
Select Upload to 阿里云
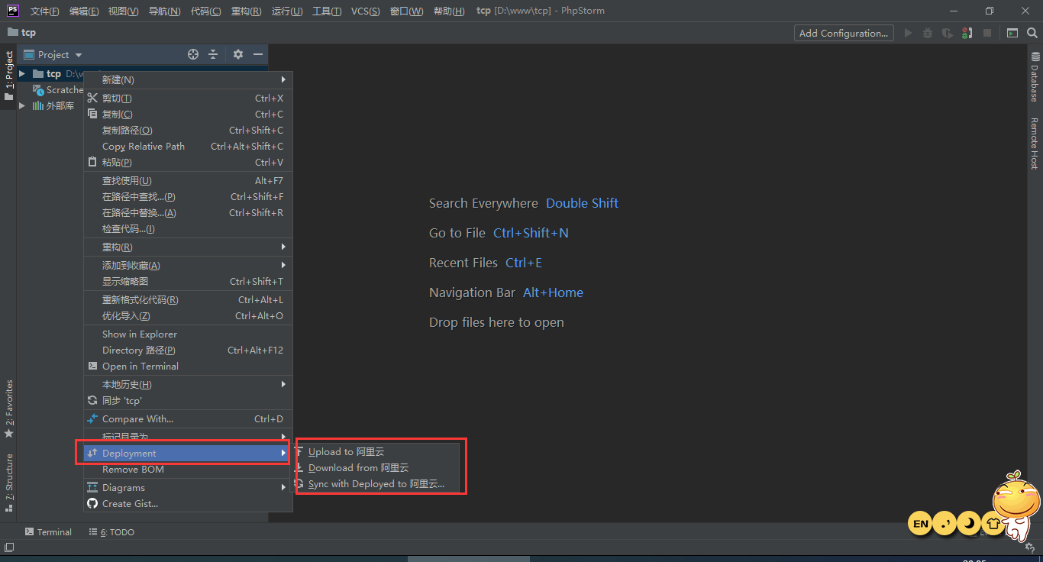coord(378,451)
